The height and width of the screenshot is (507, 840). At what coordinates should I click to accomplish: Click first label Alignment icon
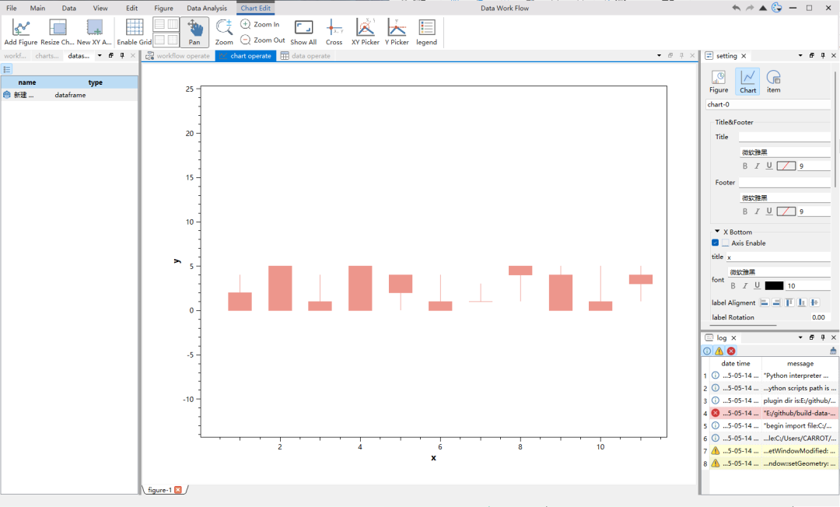pos(764,302)
